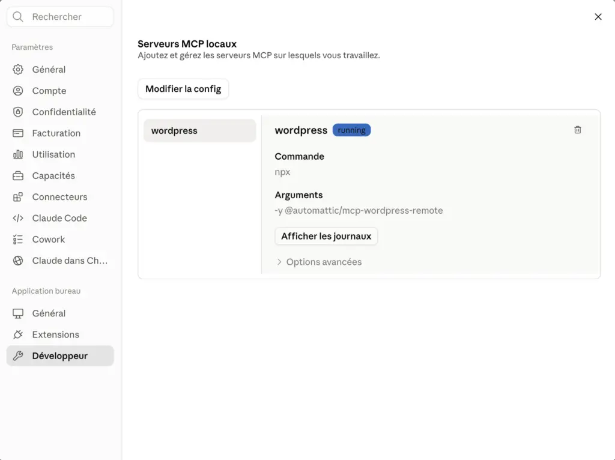Open the Claude dans Ch… entry
Screen dimensions: 615x460
pos(60,261)
